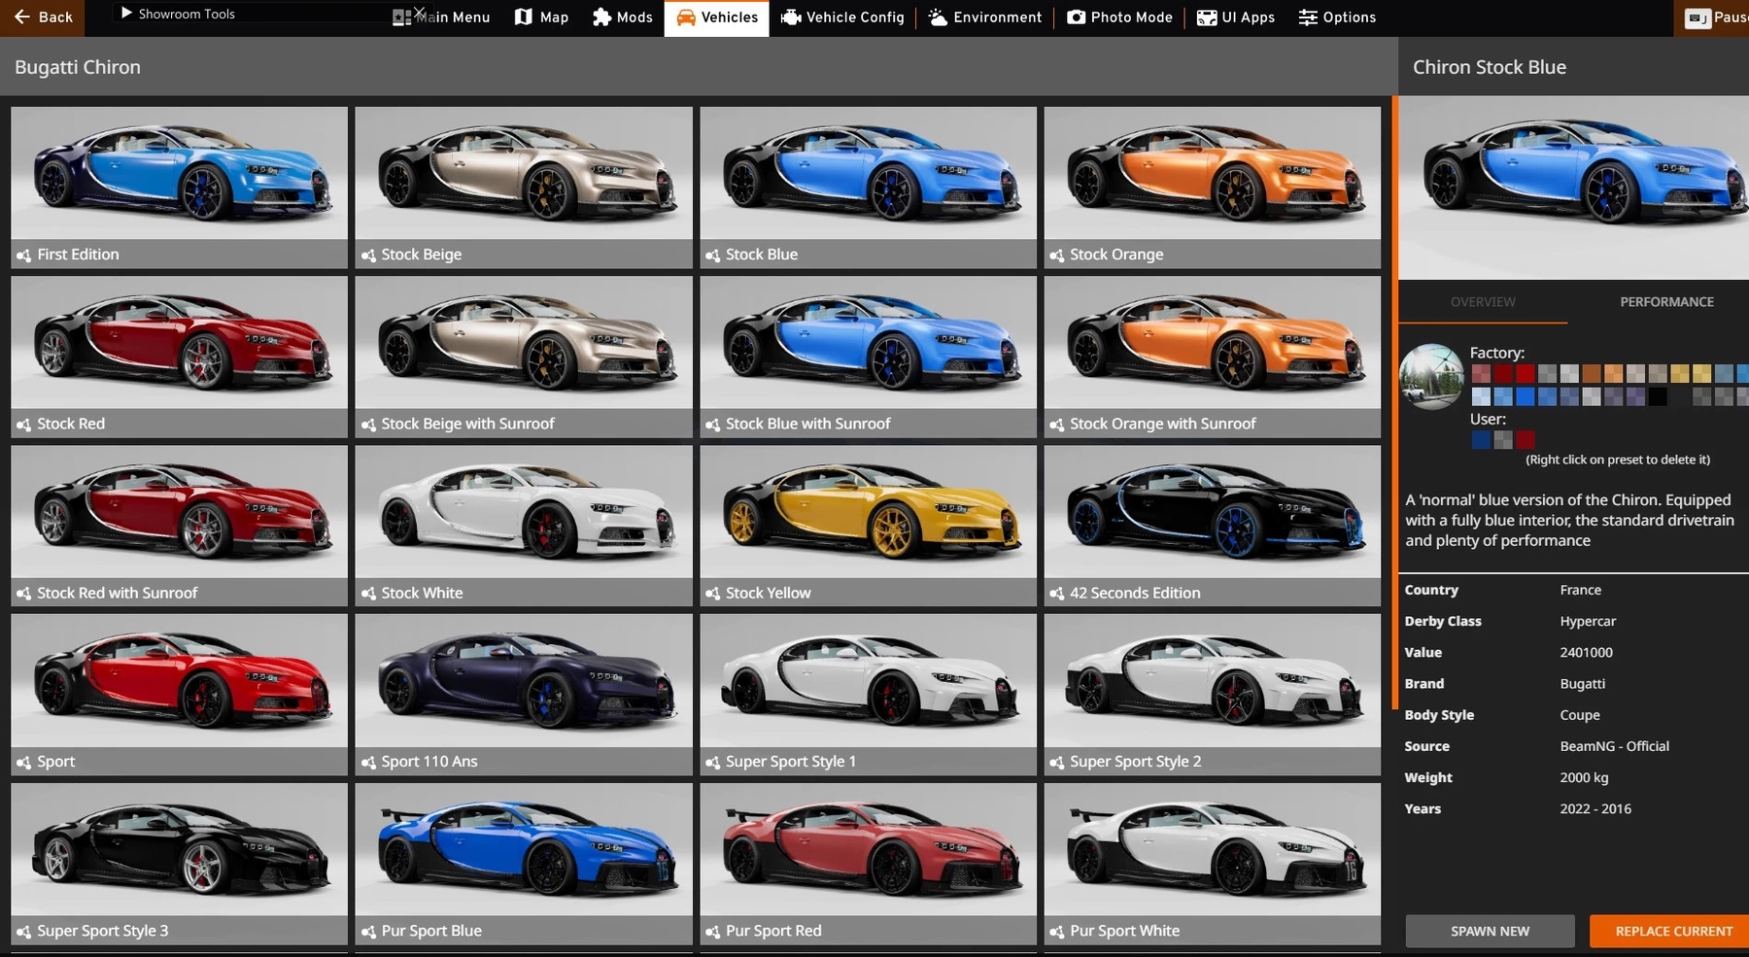This screenshot has height=957, width=1749.
Task: Pick the black factory paint swatch
Action: point(1658,396)
